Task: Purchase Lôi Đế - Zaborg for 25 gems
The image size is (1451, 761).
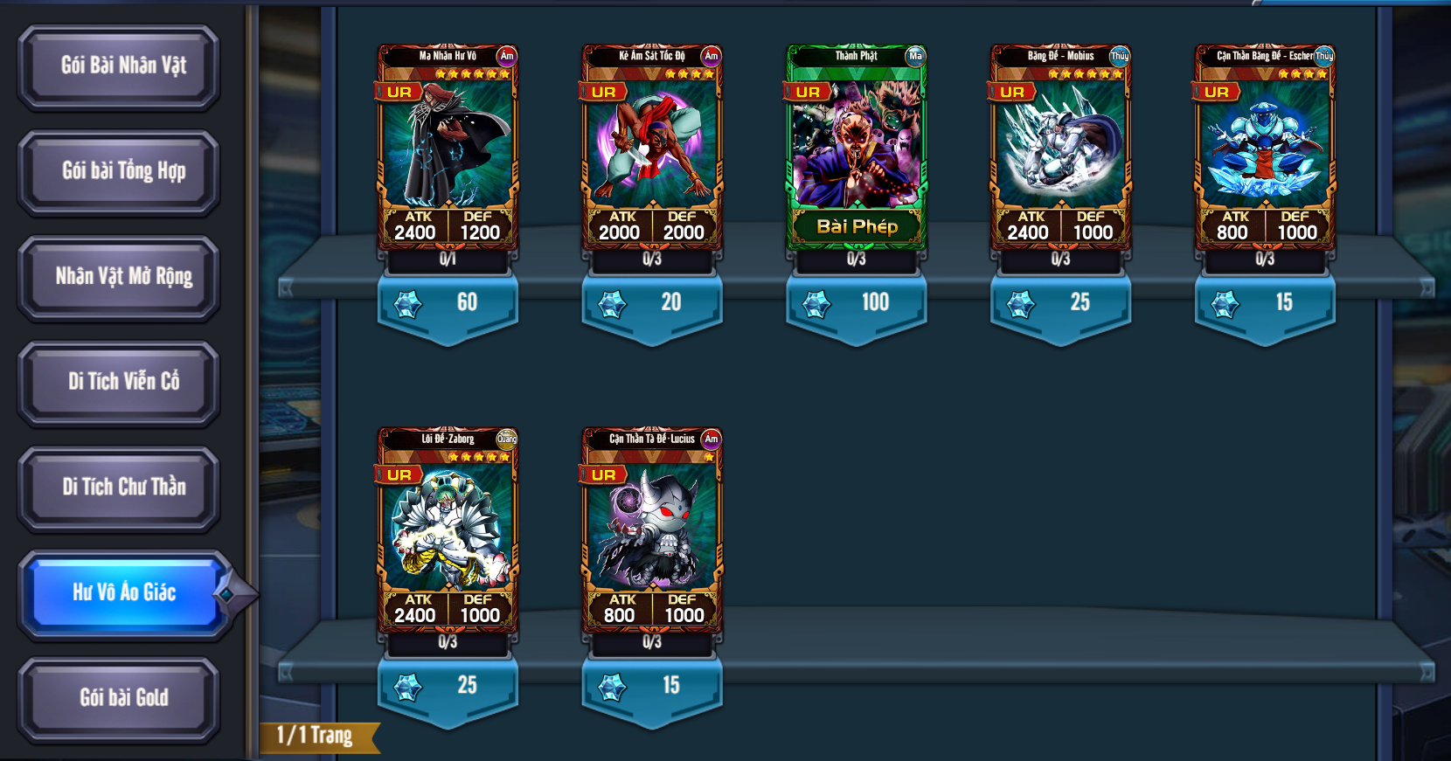Action: (x=448, y=692)
